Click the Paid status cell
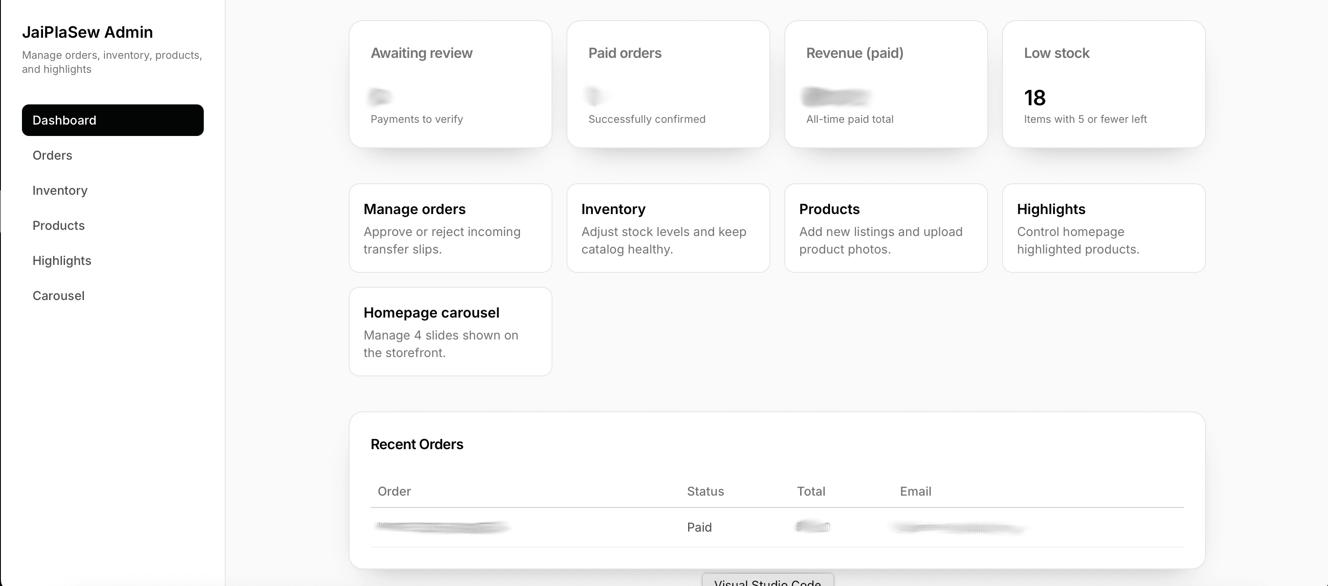The width and height of the screenshot is (1328, 586). click(699, 527)
